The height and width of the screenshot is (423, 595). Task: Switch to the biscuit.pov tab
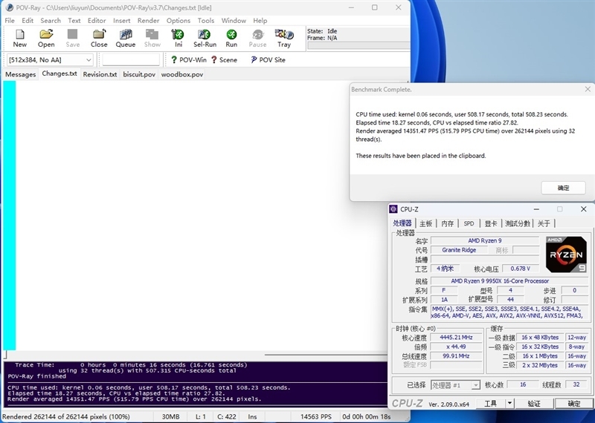pyautogui.click(x=139, y=74)
